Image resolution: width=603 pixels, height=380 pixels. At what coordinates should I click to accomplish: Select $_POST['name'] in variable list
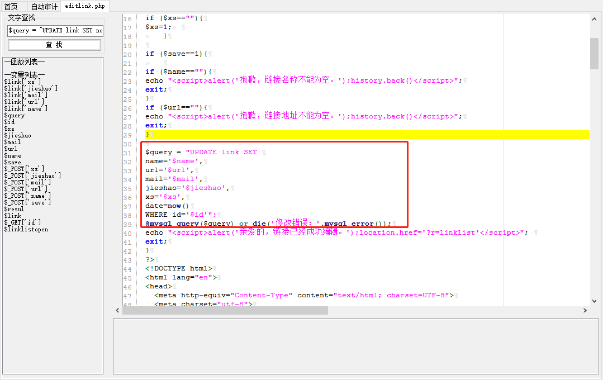pos(27,196)
